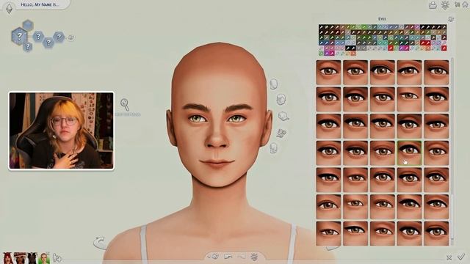Open the second head category icon right of forehead

pos(281,100)
